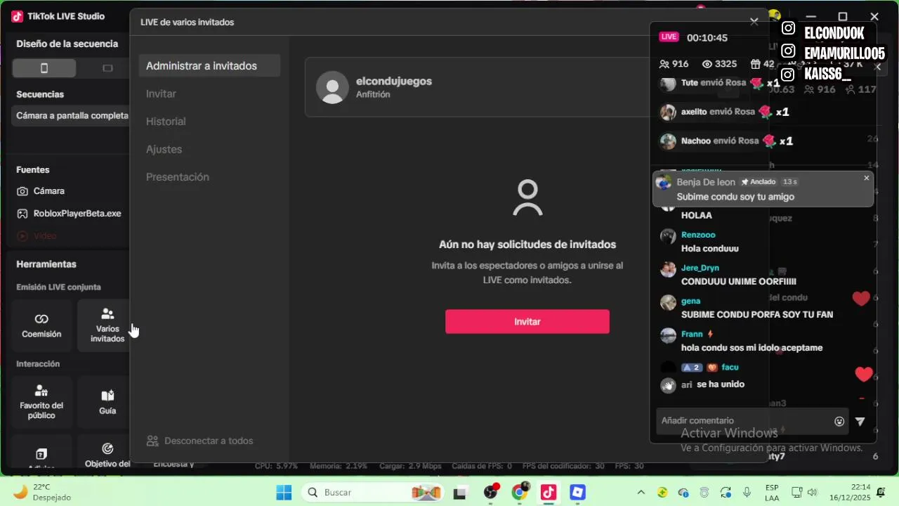Open the volume control in tray
The height and width of the screenshot is (506, 899).
pyautogui.click(x=813, y=493)
